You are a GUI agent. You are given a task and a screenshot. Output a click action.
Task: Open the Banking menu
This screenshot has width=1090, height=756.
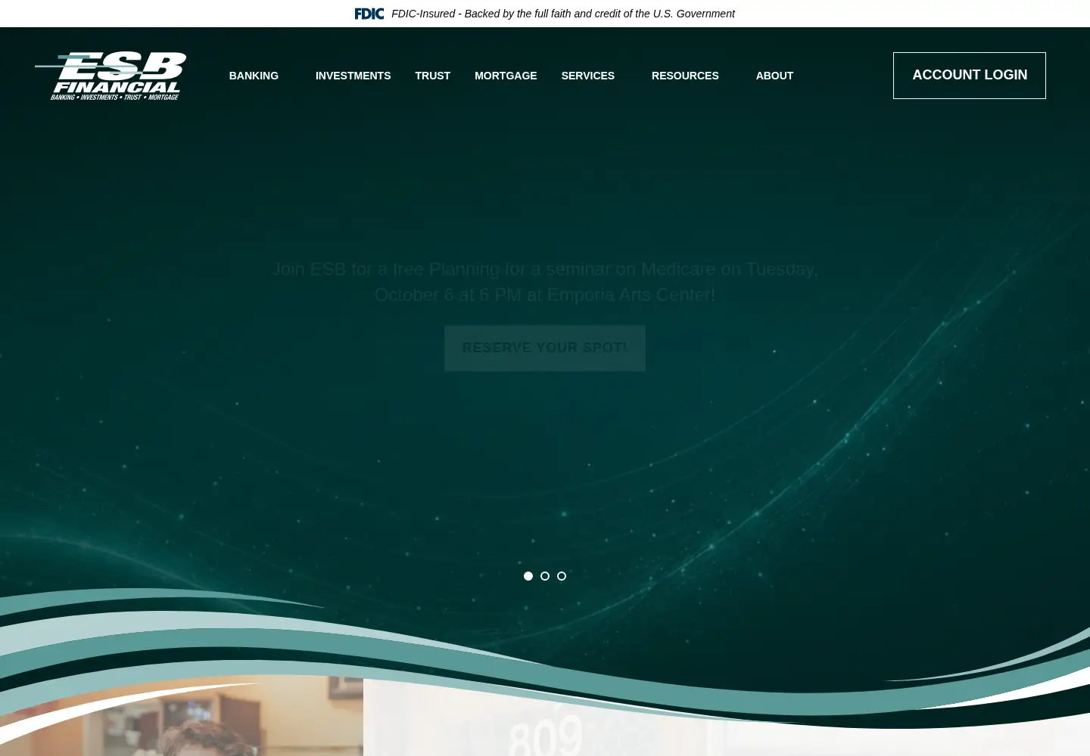[x=254, y=76]
